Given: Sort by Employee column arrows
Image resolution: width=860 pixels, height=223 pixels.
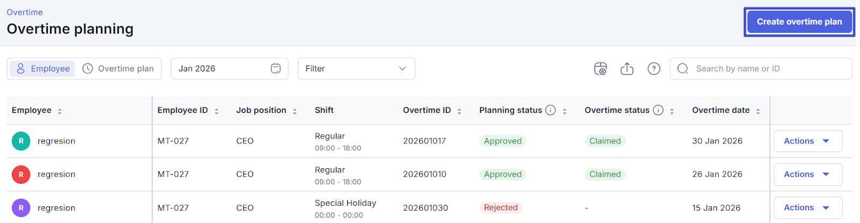Looking at the screenshot, I should (60, 111).
